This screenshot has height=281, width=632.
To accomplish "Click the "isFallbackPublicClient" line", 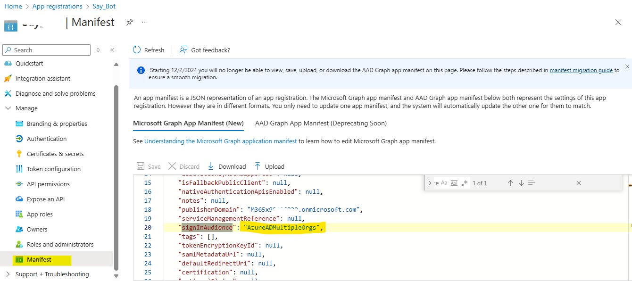I will point(234,182).
